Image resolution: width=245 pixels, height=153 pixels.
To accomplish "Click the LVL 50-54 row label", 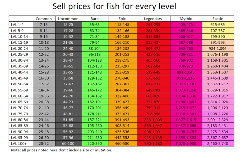I will [19, 84].
